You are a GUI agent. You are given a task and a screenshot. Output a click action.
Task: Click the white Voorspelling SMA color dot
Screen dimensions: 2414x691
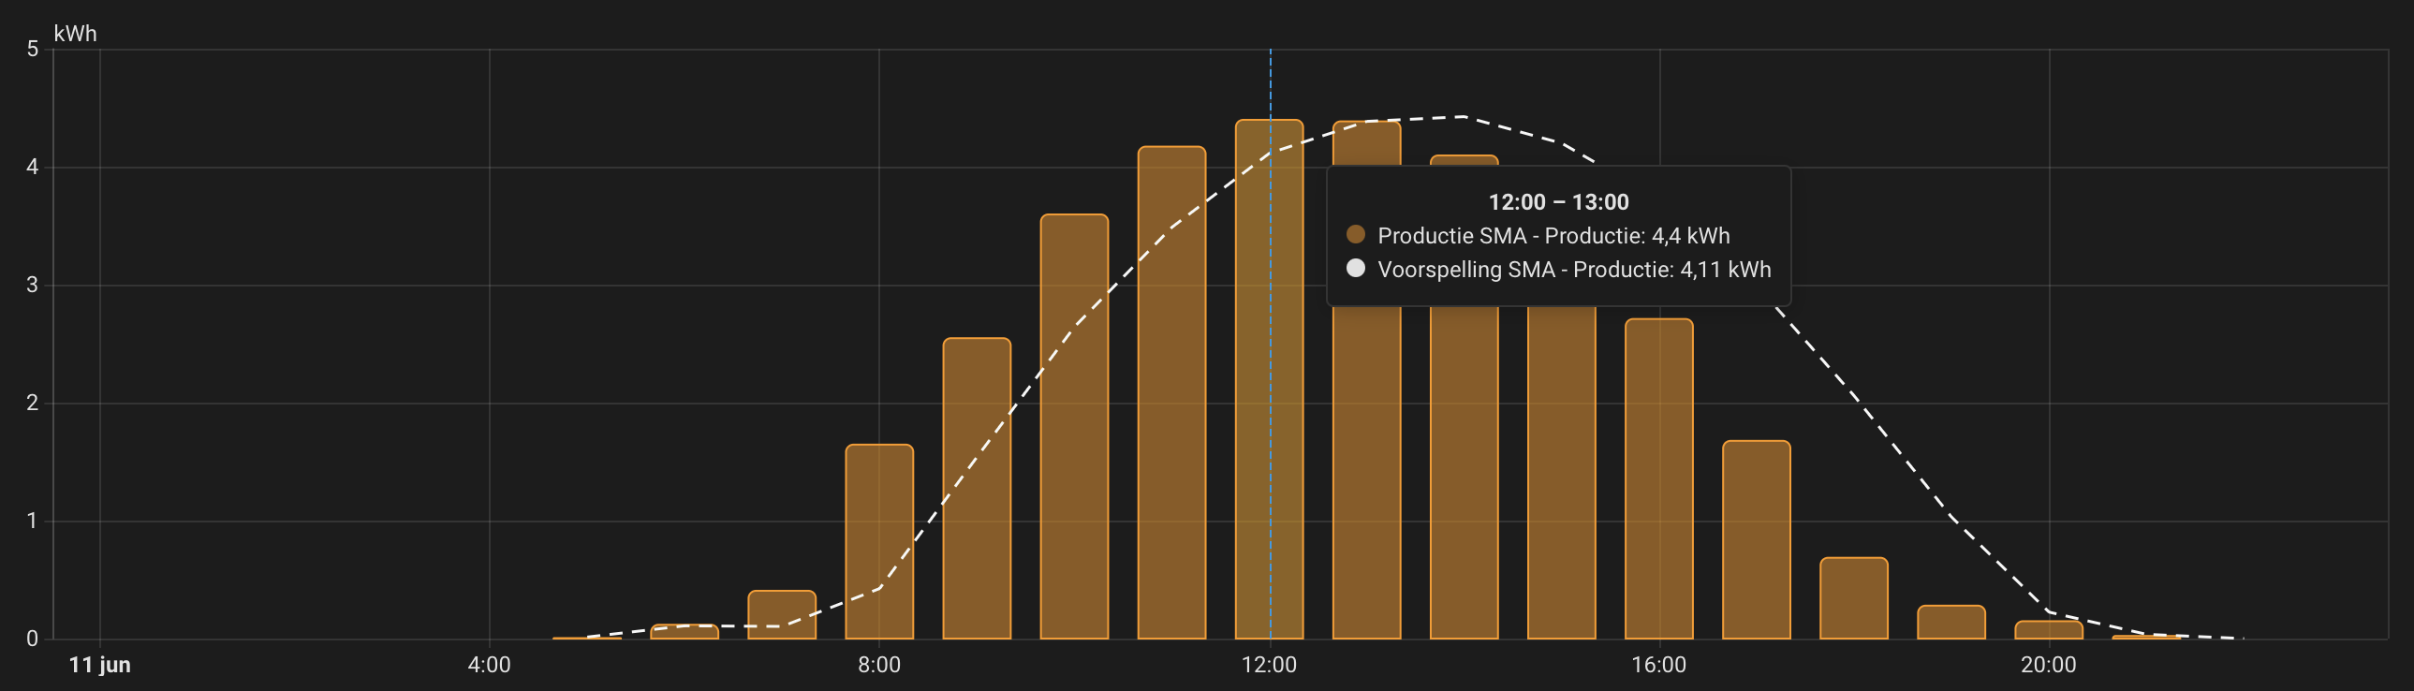click(x=1355, y=269)
